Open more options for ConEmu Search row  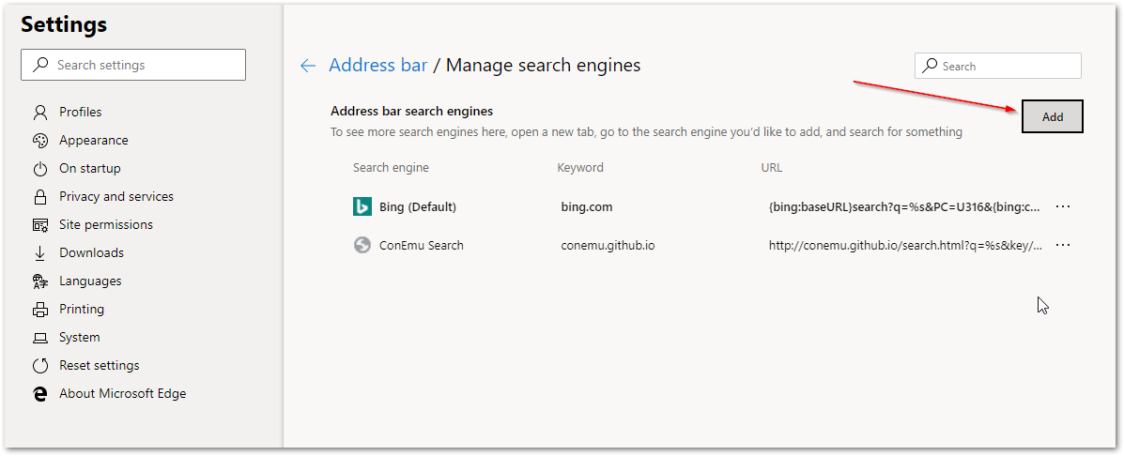[1063, 246]
